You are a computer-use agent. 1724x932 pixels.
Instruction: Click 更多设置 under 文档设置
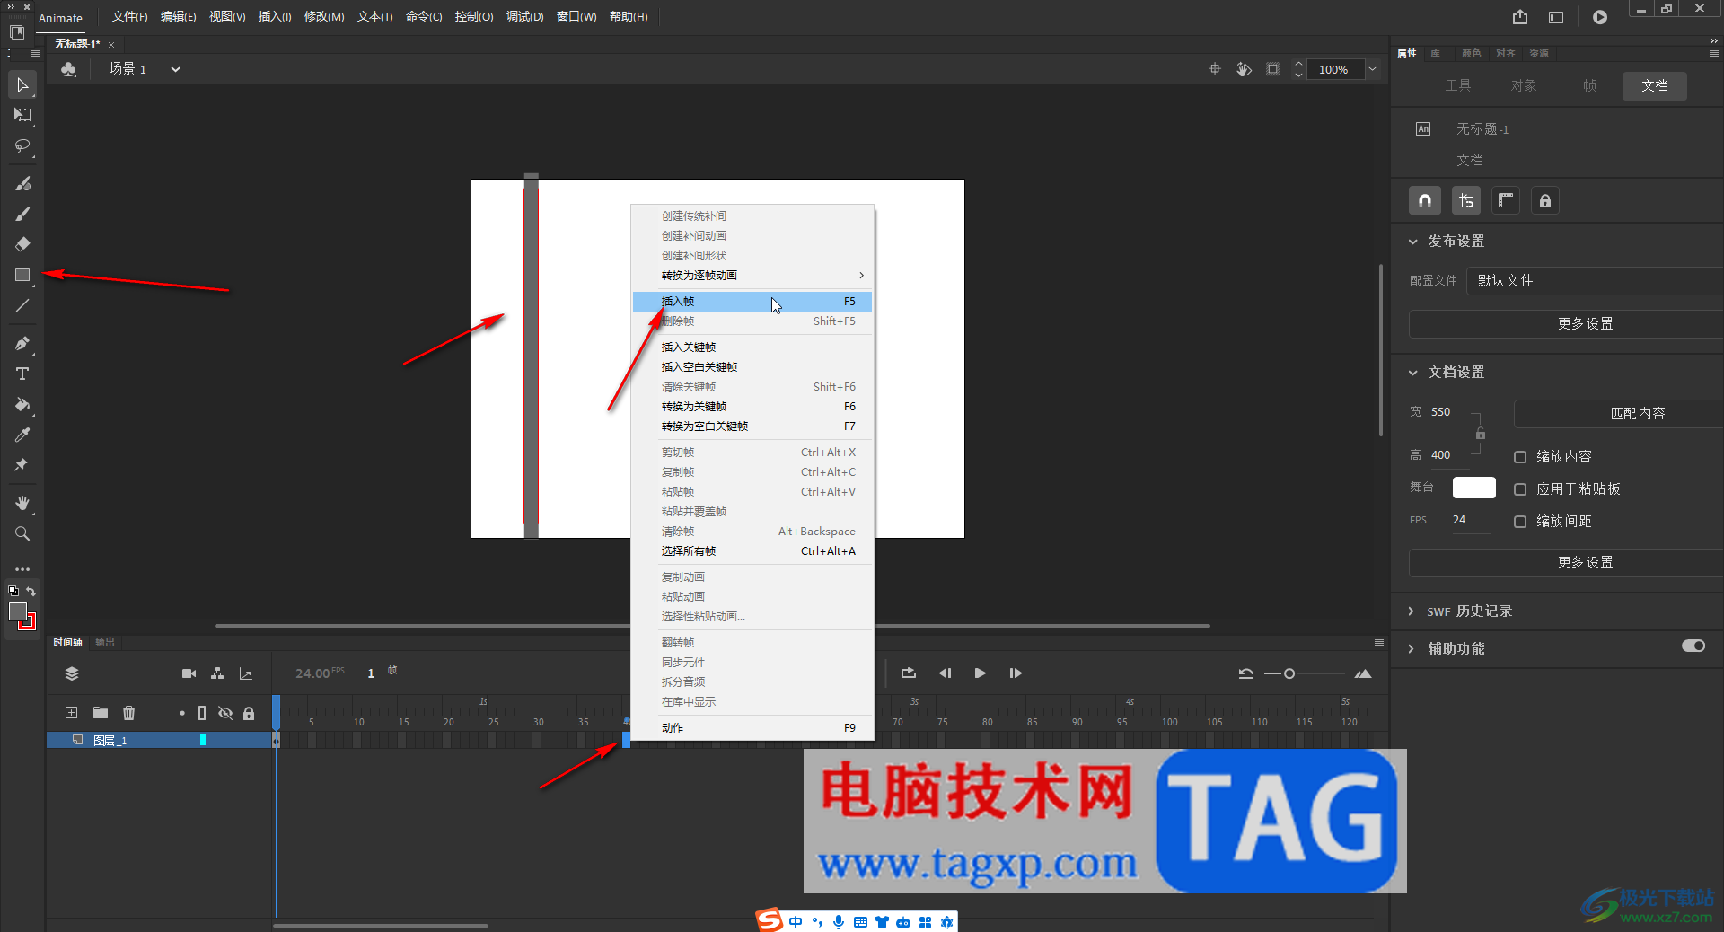[1566, 563]
